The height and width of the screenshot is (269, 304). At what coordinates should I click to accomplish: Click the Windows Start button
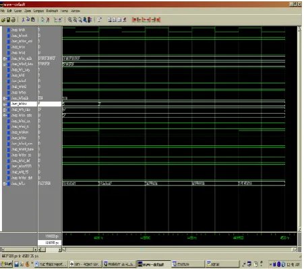click(6, 264)
